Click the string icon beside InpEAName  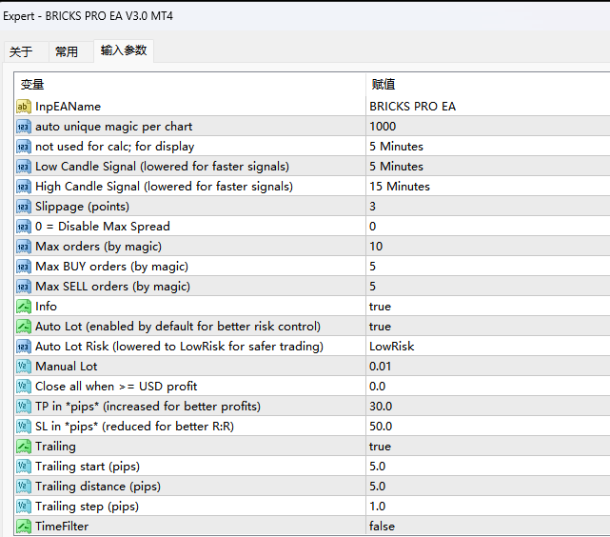(x=24, y=107)
